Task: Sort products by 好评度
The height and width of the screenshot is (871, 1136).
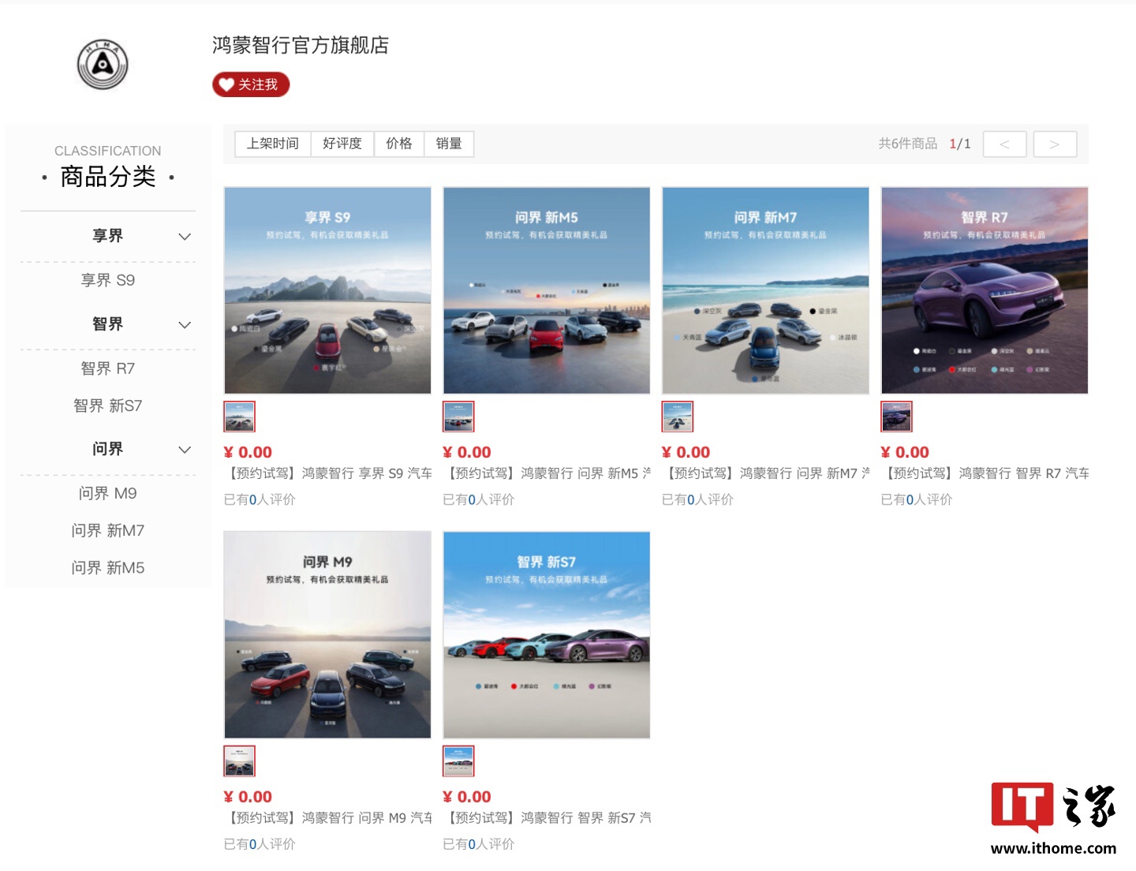Action: pyautogui.click(x=342, y=144)
